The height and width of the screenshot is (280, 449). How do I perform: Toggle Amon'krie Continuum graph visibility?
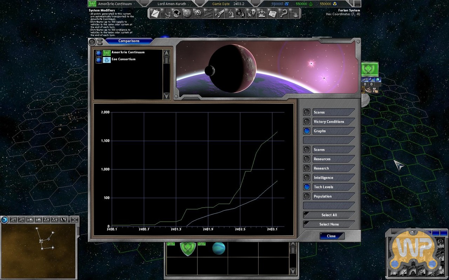pos(99,53)
